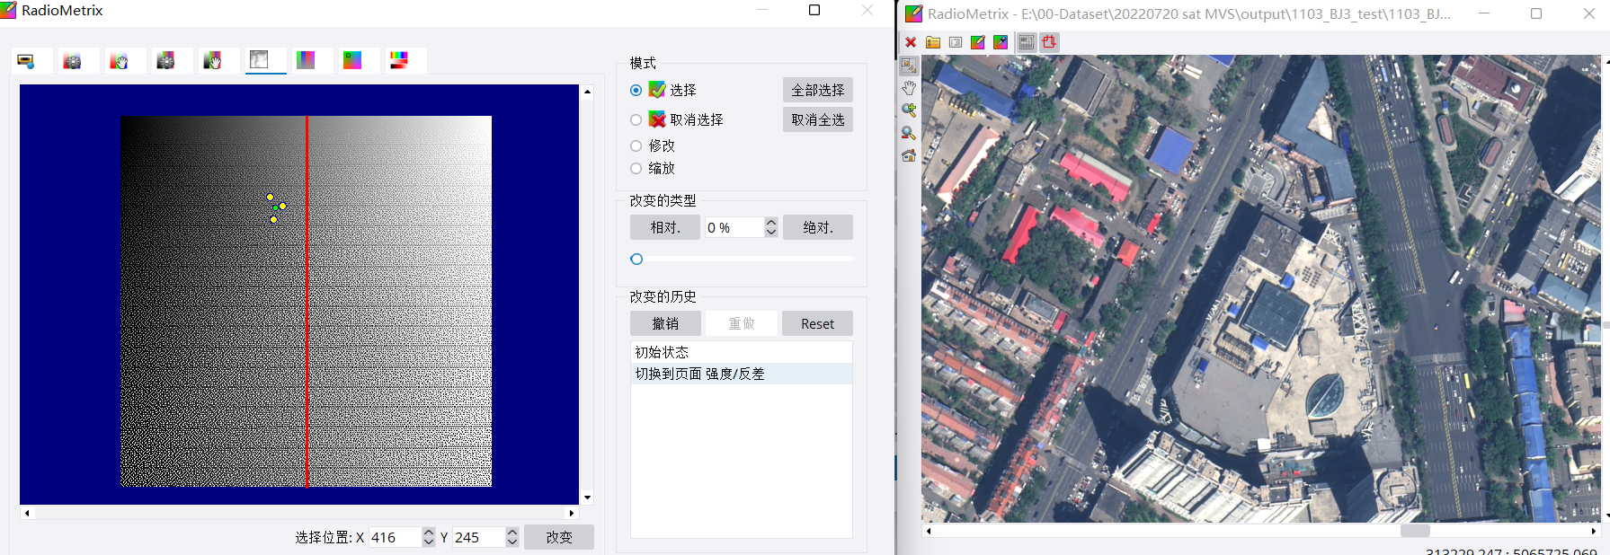Click the 重做 redo button
The height and width of the screenshot is (555, 1610).
point(742,323)
